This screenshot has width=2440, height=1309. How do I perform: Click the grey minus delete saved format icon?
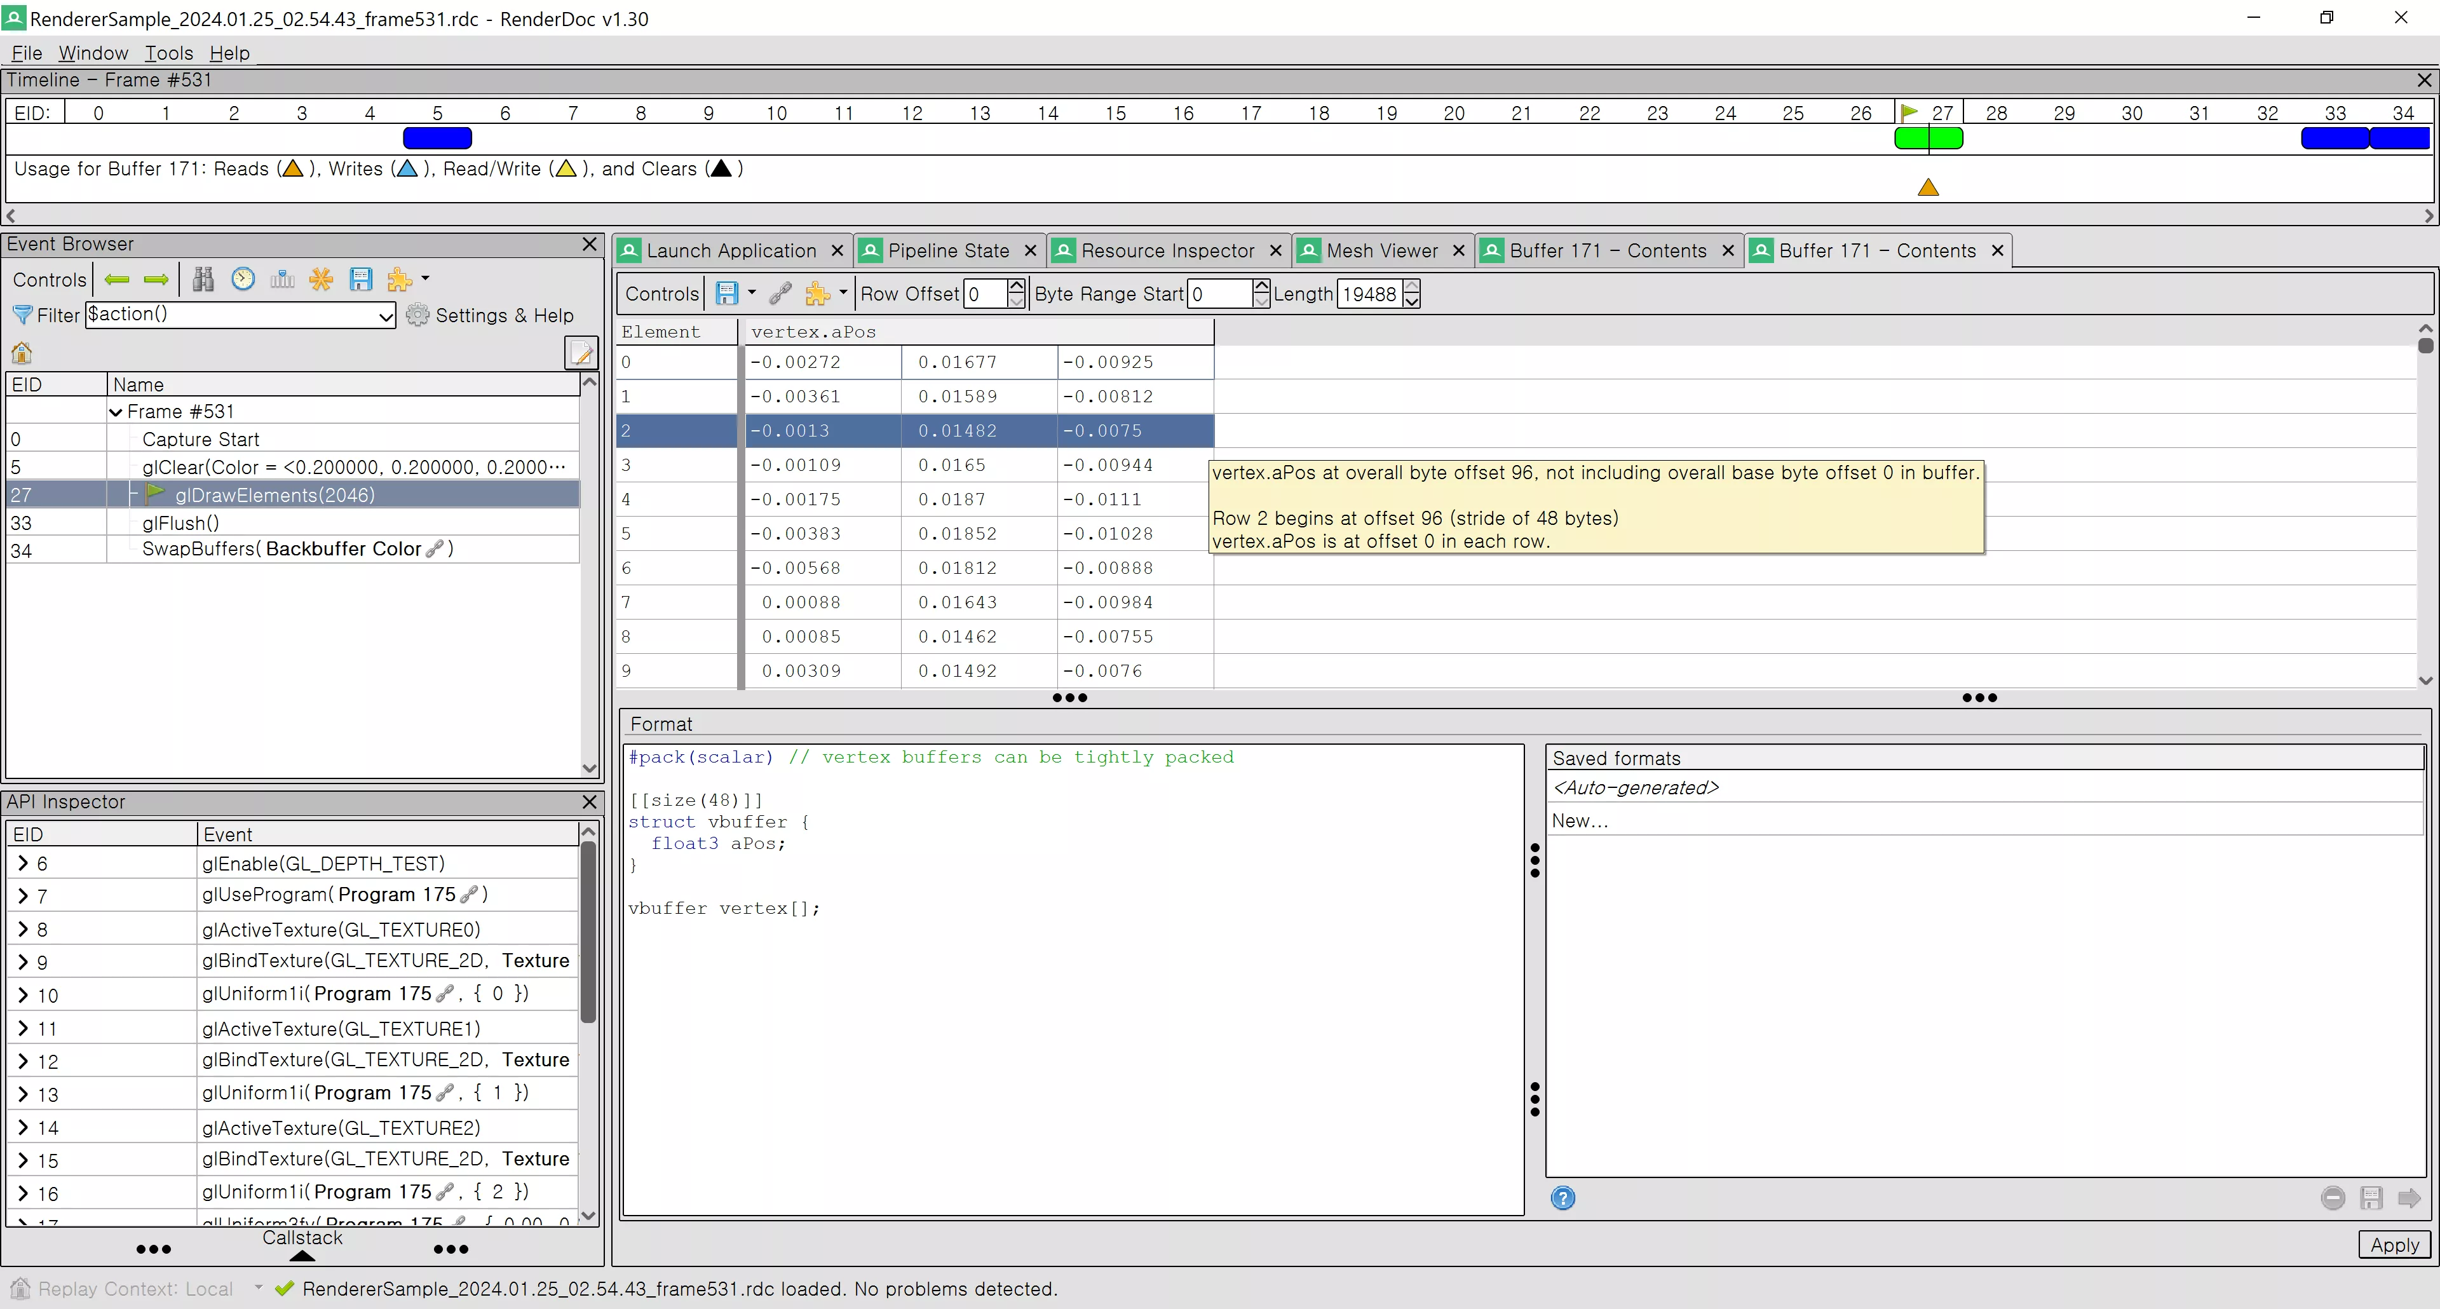point(2333,1198)
